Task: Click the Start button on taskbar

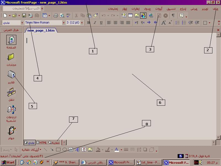Action: (x=8, y=162)
